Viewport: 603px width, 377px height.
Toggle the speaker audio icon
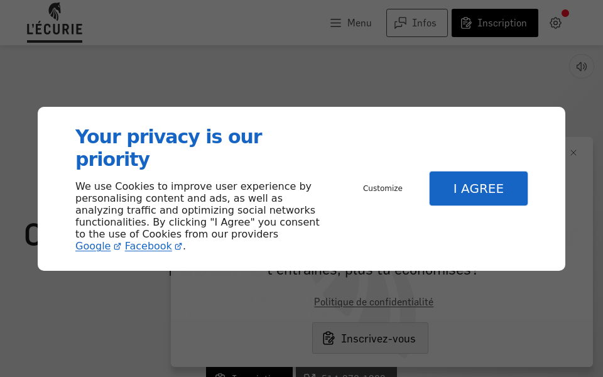click(x=582, y=67)
